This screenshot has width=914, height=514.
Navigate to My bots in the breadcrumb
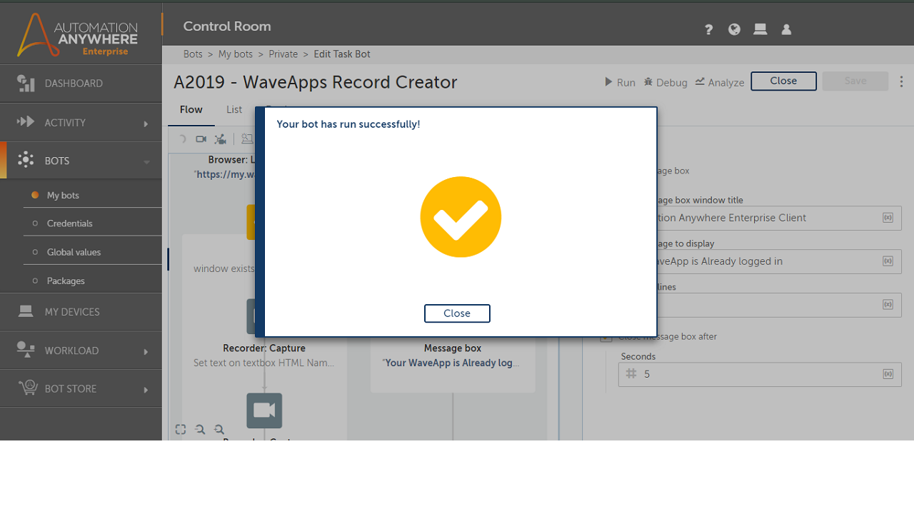point(236,54)
